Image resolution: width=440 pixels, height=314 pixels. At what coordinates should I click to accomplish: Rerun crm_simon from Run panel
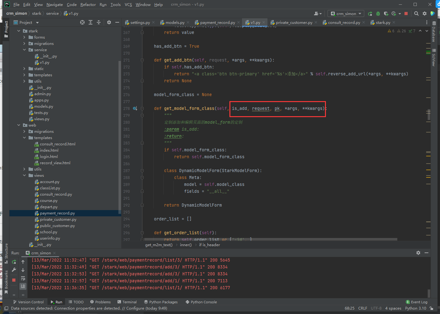14,262
